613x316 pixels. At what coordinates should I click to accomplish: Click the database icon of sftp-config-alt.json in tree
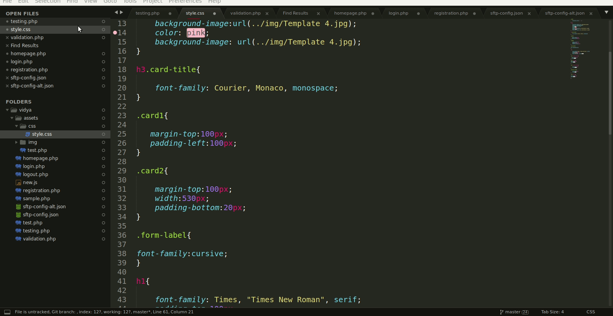point(18,207)
